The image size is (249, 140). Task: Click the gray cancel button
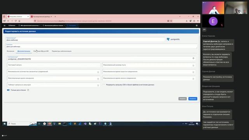pyautogui.click(x=182, y=99)
